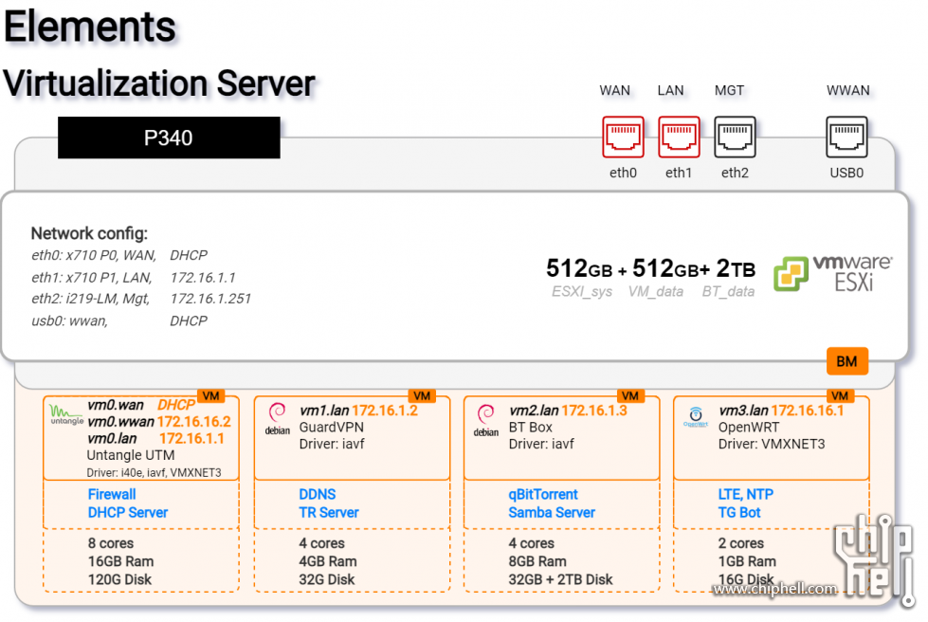
Task: Select the "1GB Ram" spec
Action: click(x=747, y=561)
